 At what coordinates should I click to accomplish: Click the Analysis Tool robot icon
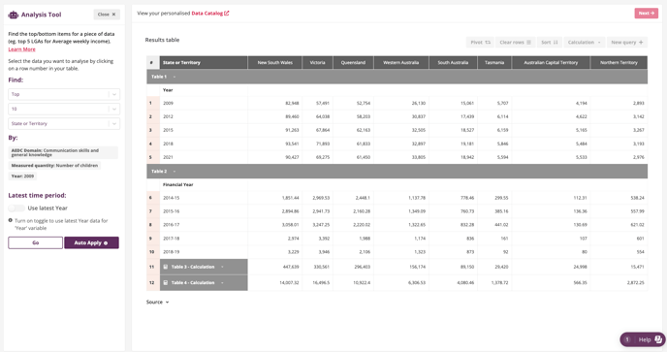tap(14, 15)
